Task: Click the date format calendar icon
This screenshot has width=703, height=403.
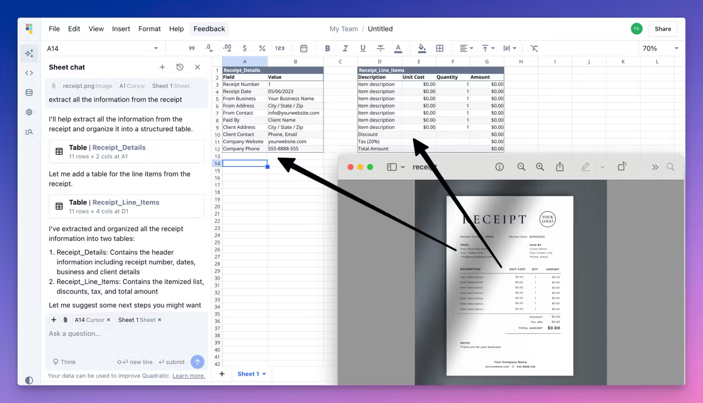Action: pyautogui.click(x=304, y=48)
